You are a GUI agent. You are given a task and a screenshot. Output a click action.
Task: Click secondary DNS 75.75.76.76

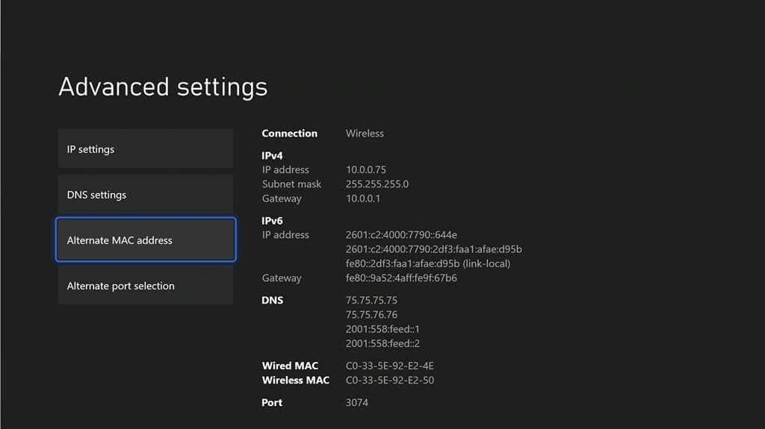(x=371, y=314)
